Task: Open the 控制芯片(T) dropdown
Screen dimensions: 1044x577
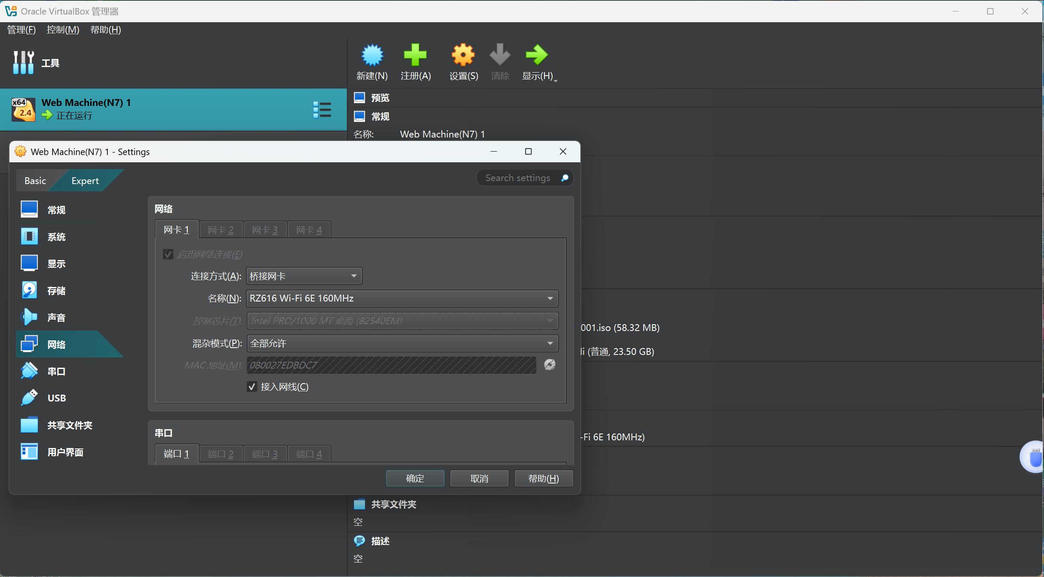Action: pos(402,321)
